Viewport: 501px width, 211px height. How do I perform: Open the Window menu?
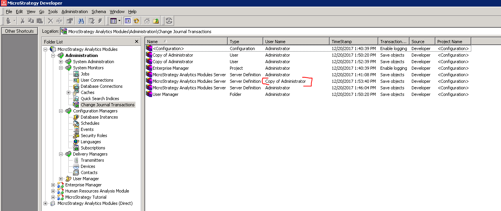pyautogui.click(x=117, y=12)
